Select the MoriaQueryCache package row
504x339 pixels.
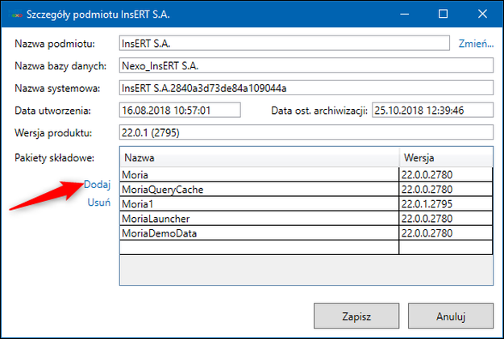259,189
